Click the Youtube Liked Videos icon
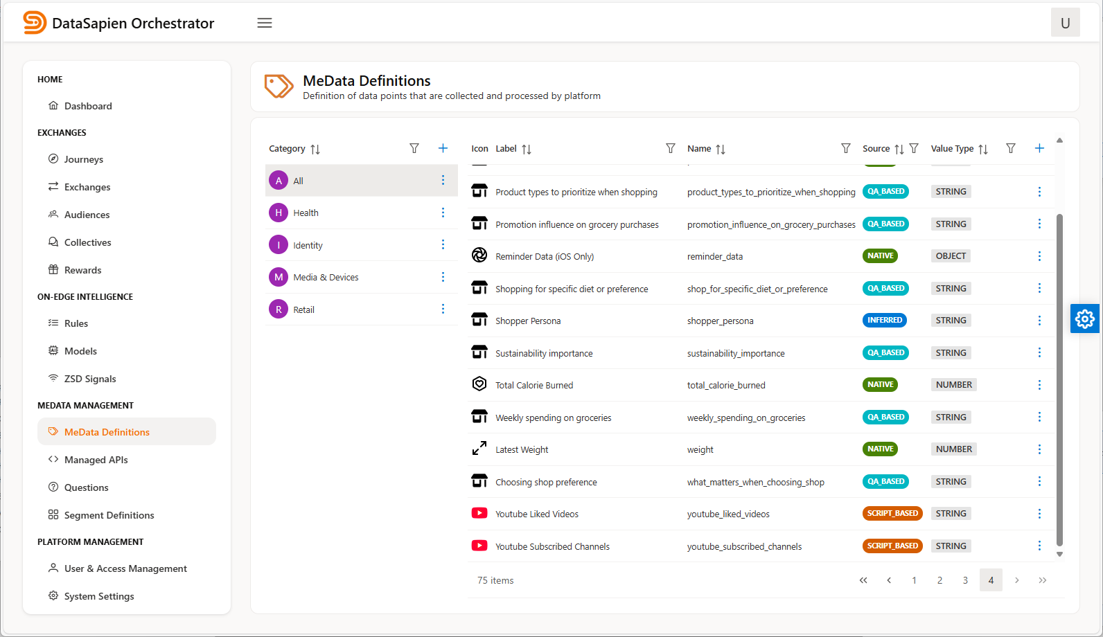 [479, 513]
